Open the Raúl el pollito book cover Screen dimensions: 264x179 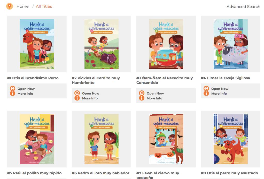click(37, 139)
